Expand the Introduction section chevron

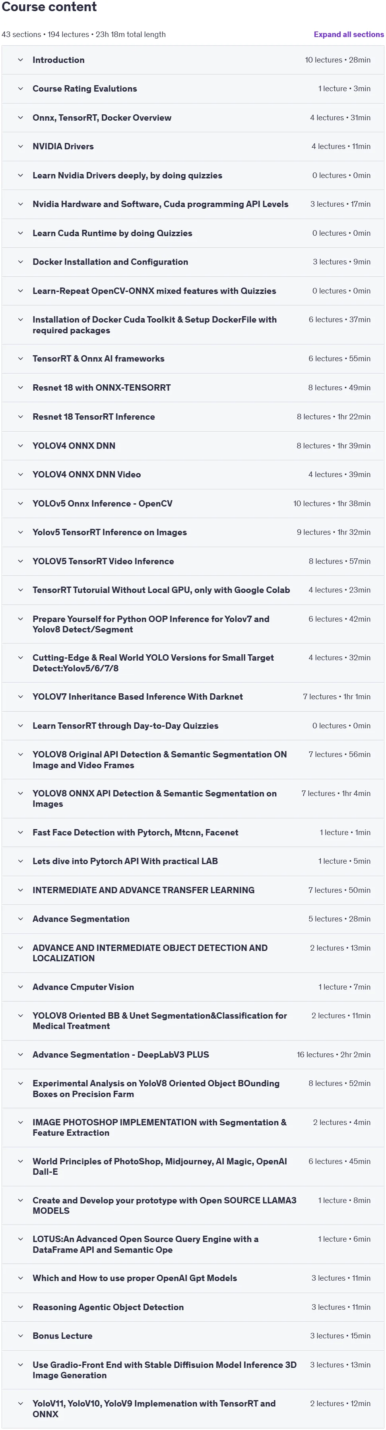point(21,60)
